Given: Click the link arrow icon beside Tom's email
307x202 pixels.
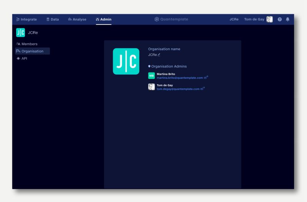Looking at the screenshot, I should tap(203, 89).
